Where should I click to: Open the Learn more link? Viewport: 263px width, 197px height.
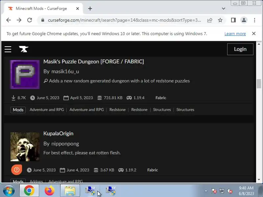click(x=235, y=34)
